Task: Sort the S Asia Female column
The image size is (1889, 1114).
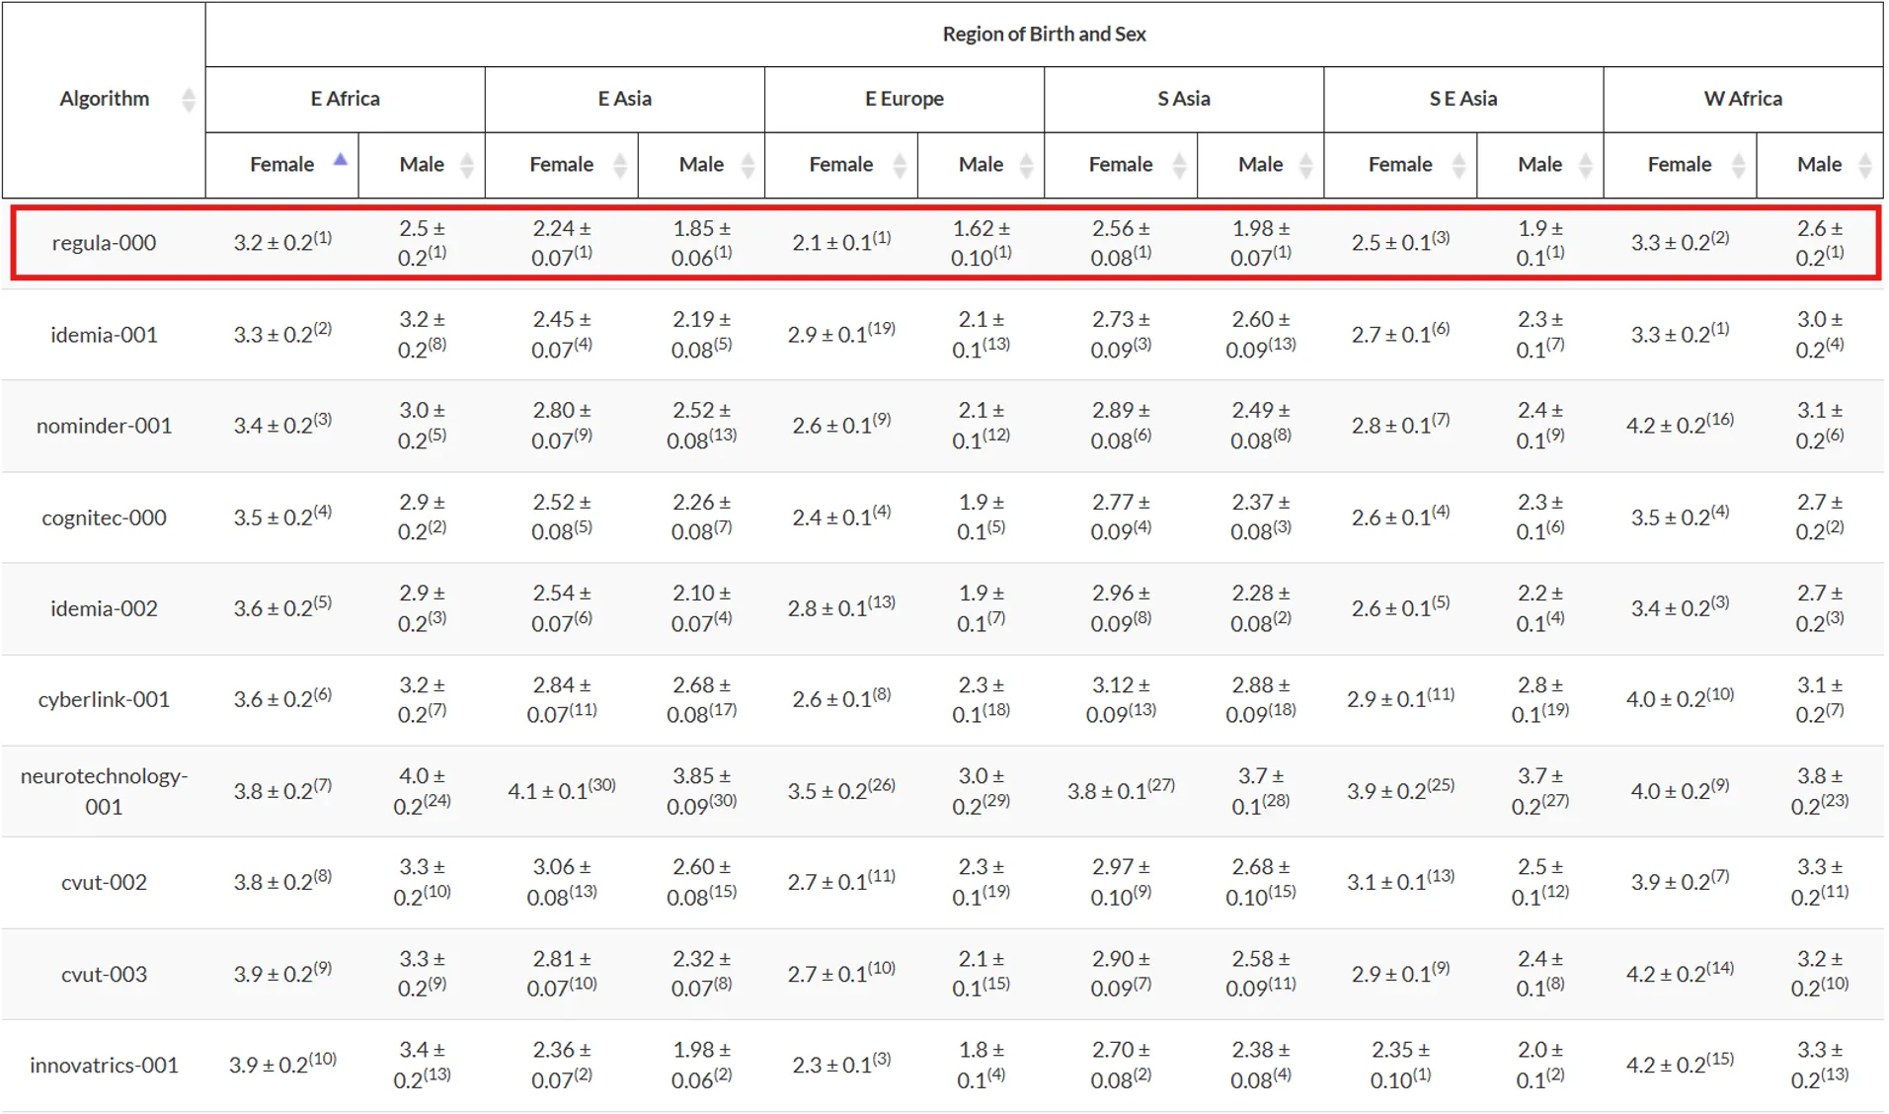Action: 1180,165
